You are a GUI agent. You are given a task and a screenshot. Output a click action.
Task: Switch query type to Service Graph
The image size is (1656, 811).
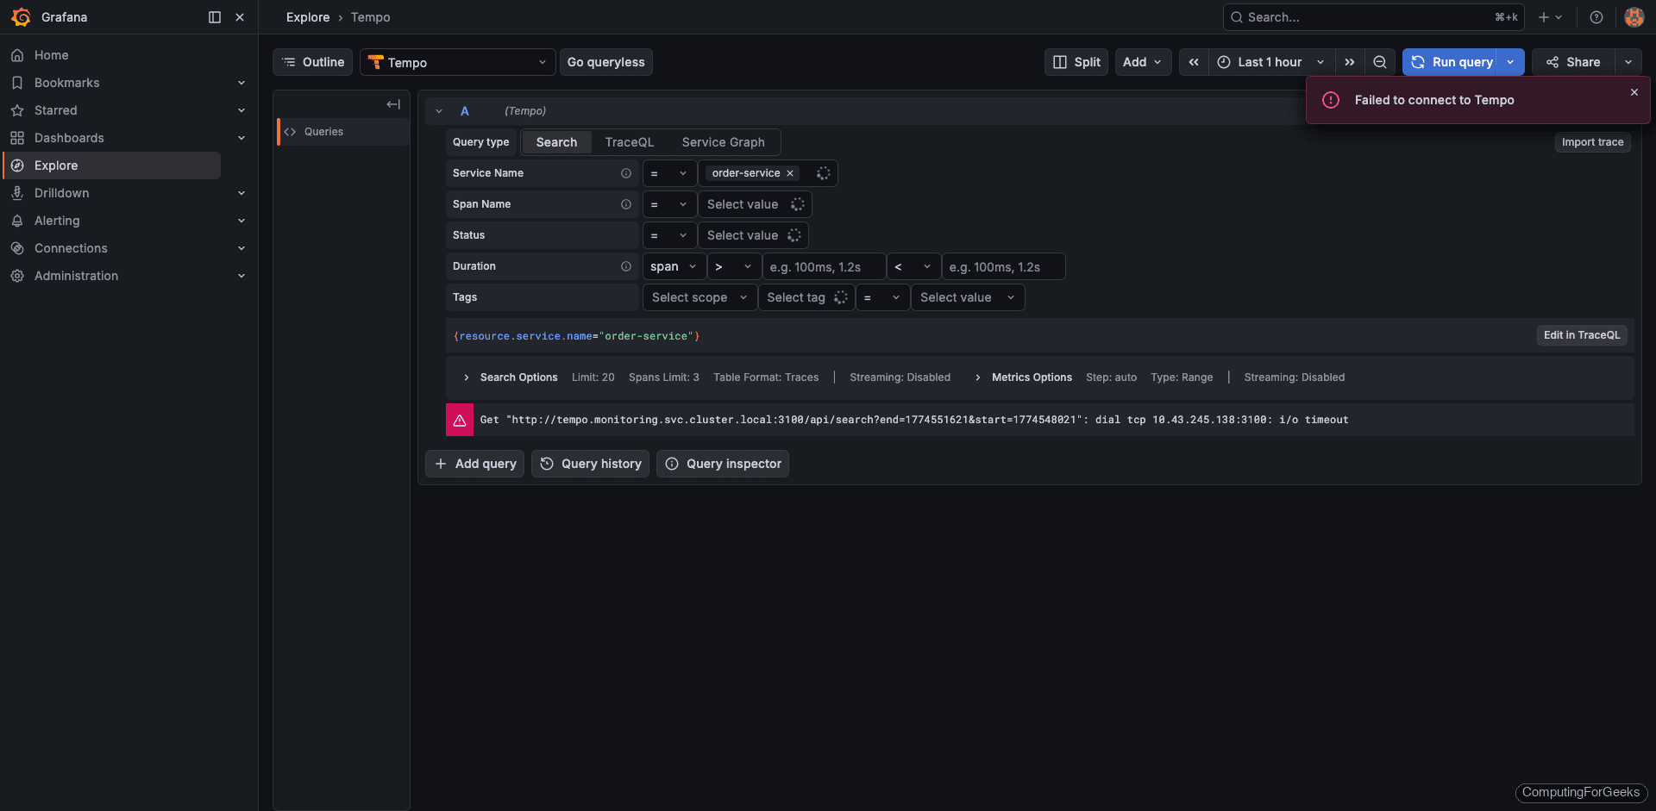pos(723,141)
